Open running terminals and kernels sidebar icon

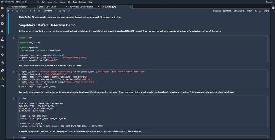click(2, 24)
